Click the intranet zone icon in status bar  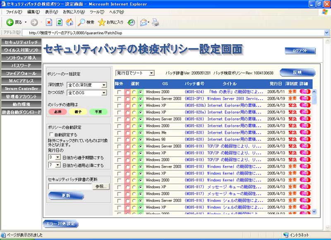286,235
